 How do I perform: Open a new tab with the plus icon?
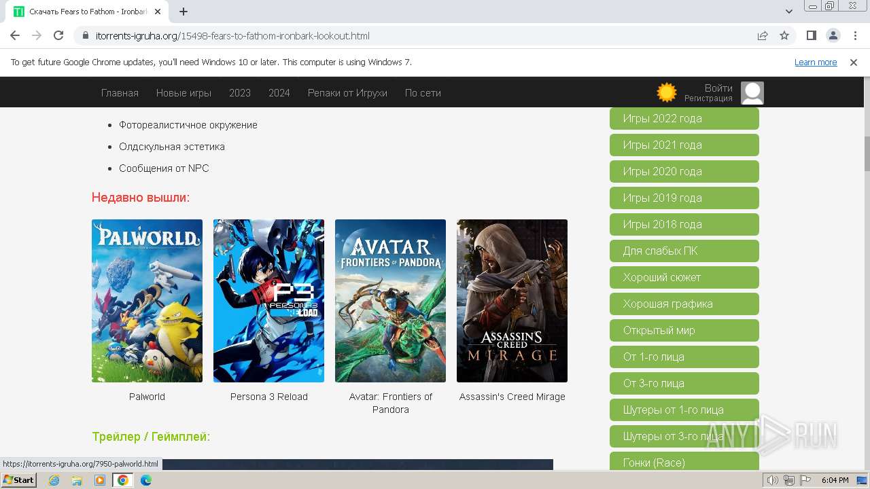pyautogui.click(x=184, y=12)
